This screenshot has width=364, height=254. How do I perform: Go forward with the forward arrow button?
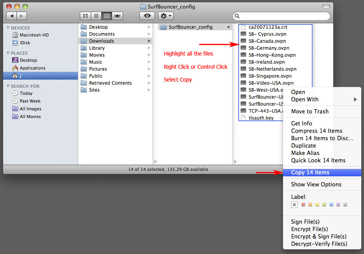[21, 16]
